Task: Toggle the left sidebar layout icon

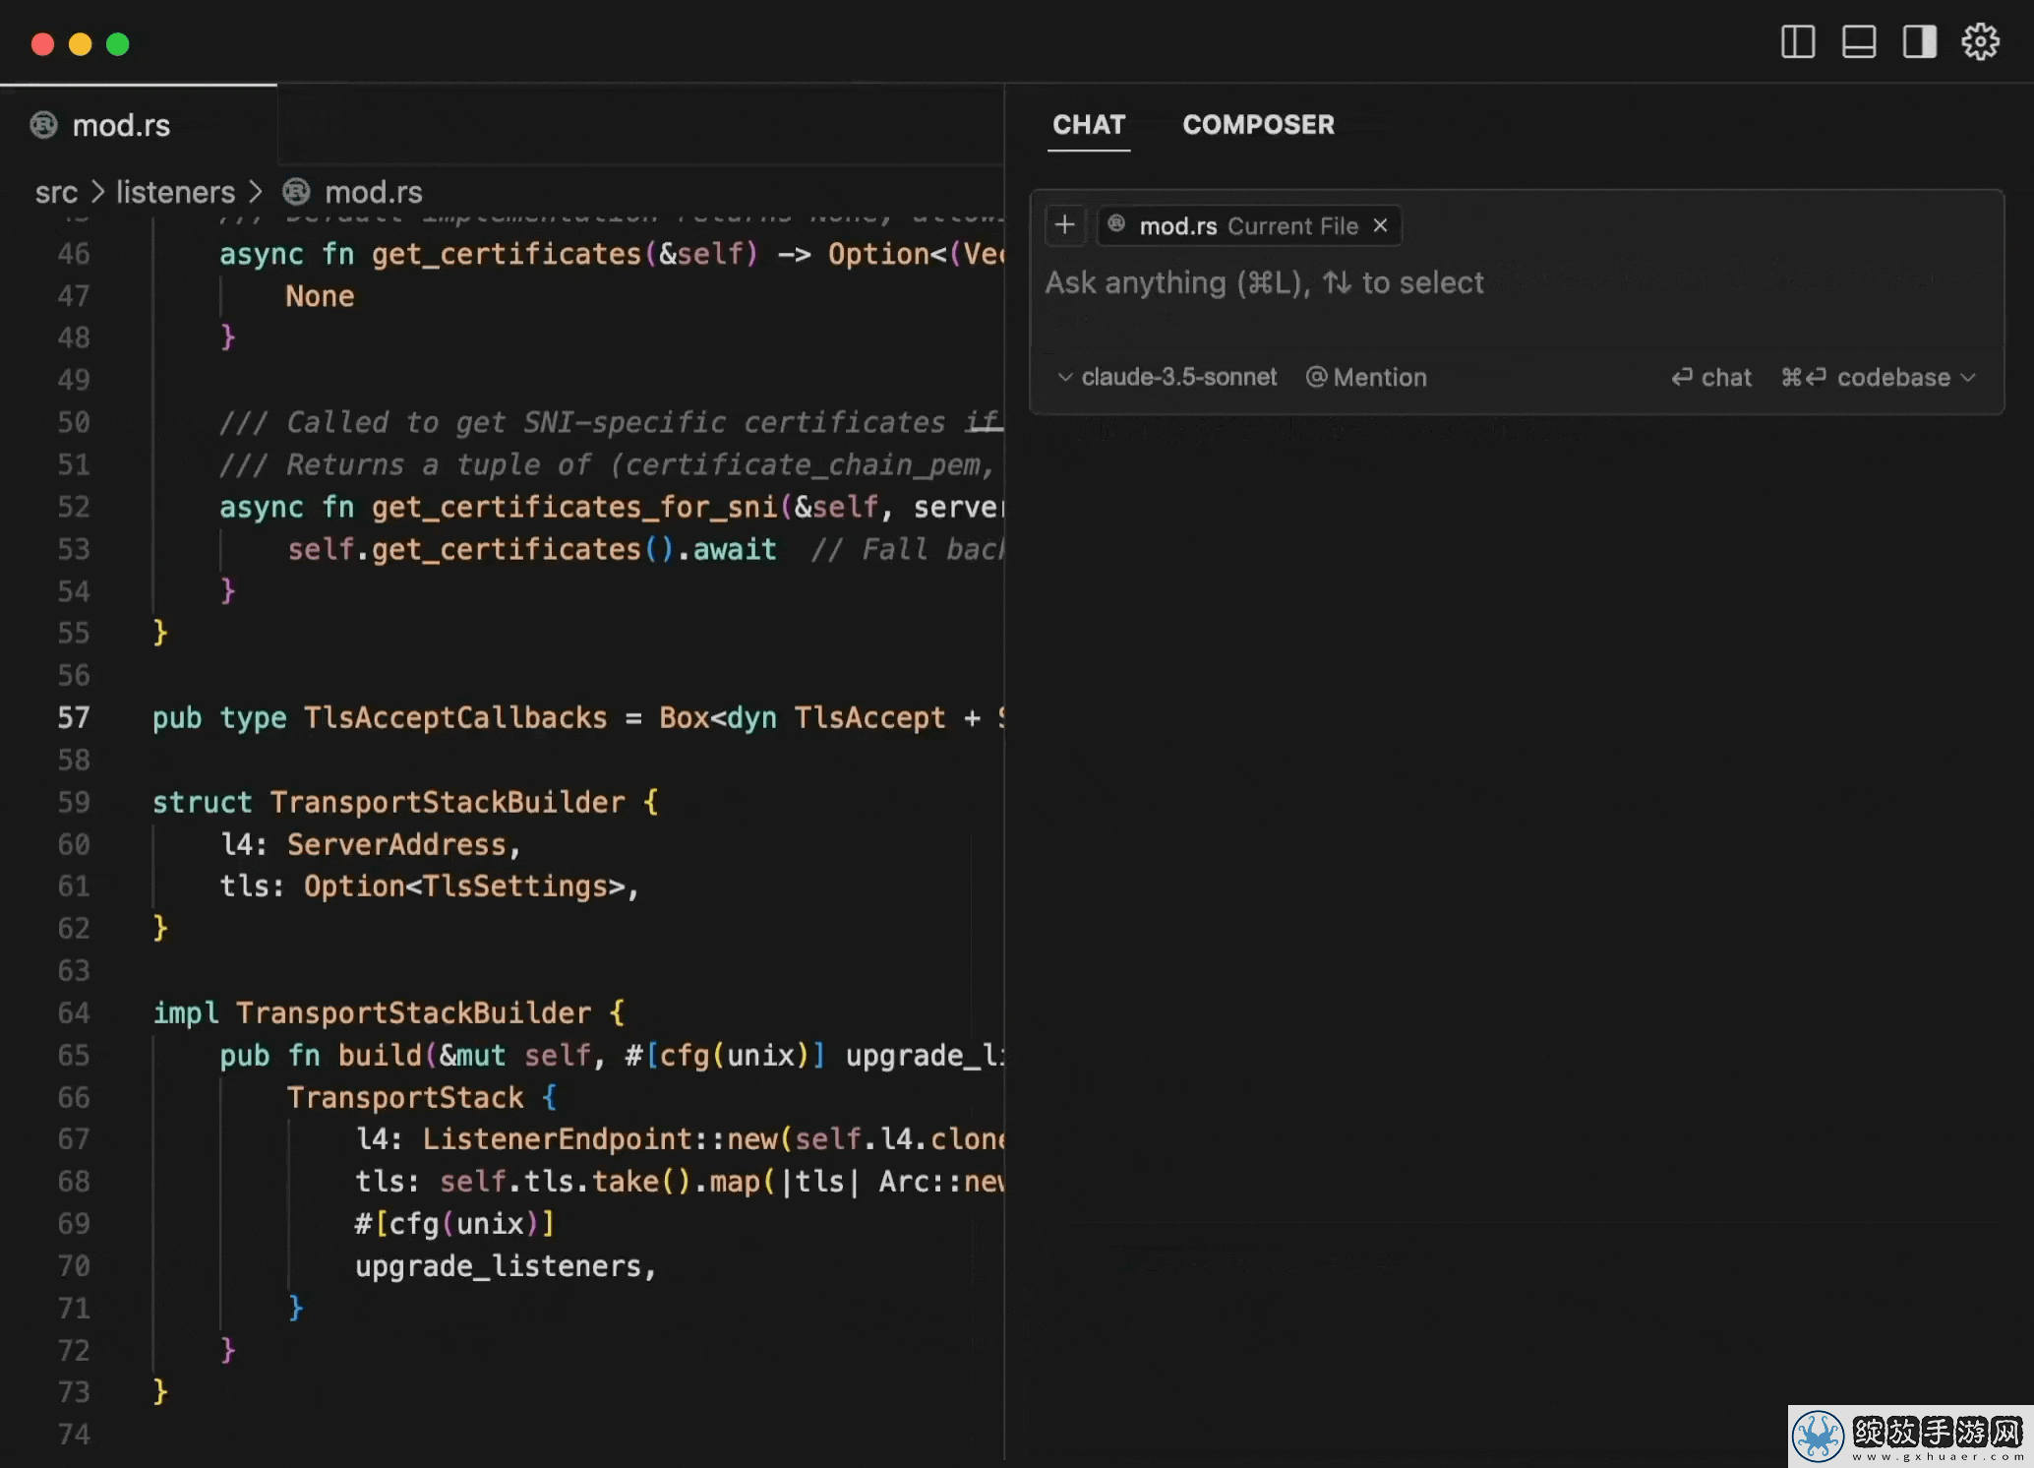Action: click(x=1797, y=42)
